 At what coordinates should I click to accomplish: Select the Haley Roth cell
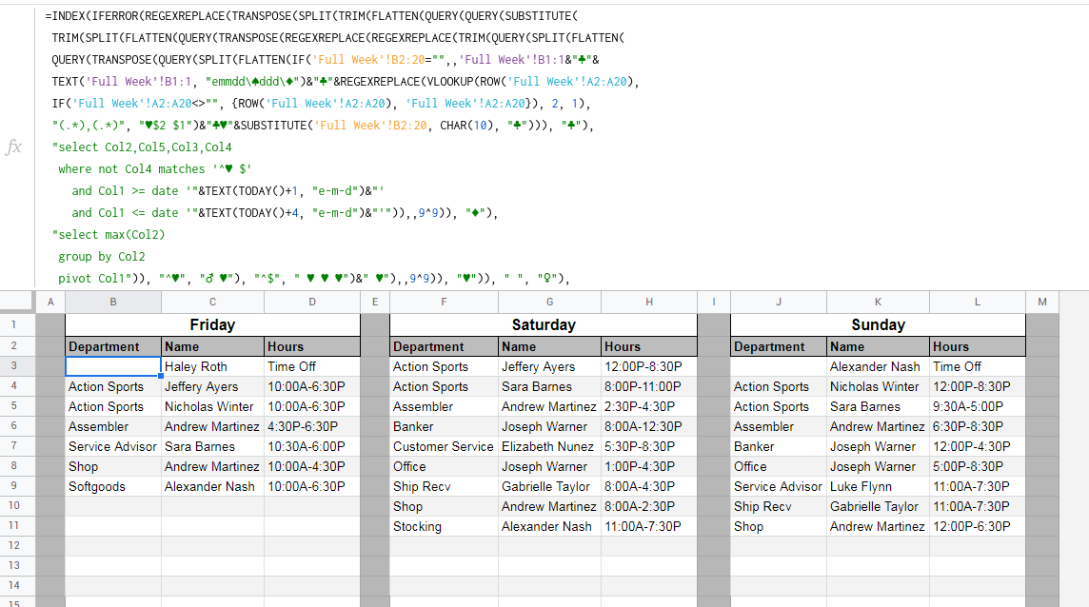[x=212, y=366]
